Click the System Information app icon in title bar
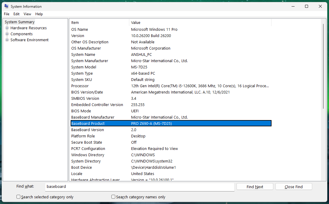 [x=7, y=6]
